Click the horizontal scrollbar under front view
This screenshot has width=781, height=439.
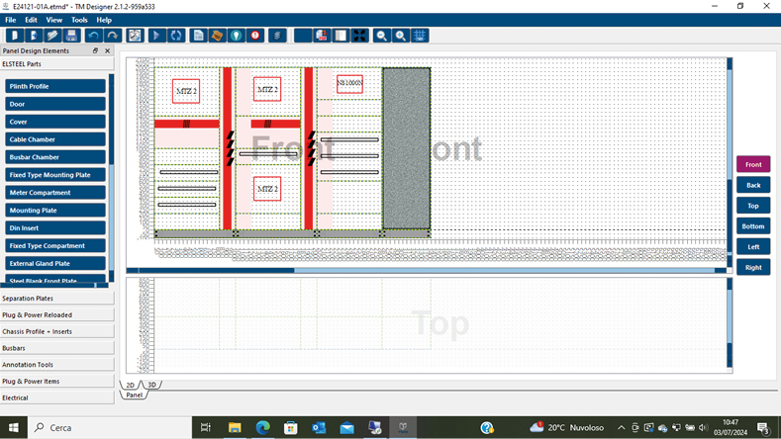(x=426, y=270)
